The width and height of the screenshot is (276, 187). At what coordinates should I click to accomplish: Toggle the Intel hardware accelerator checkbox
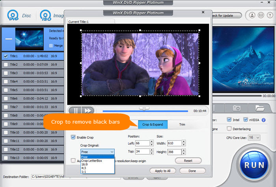[229, 120]
